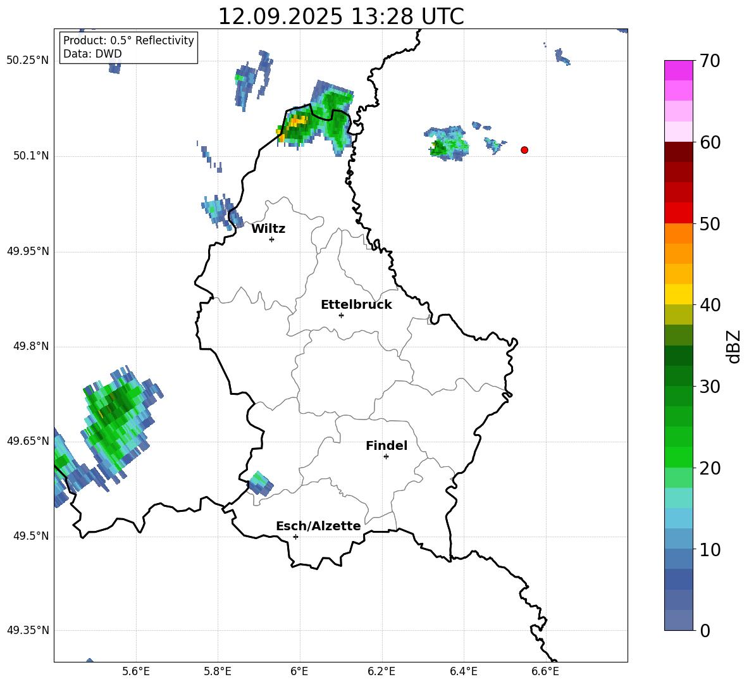Click the Esch/Alzette city label

[x=318, y=526]
